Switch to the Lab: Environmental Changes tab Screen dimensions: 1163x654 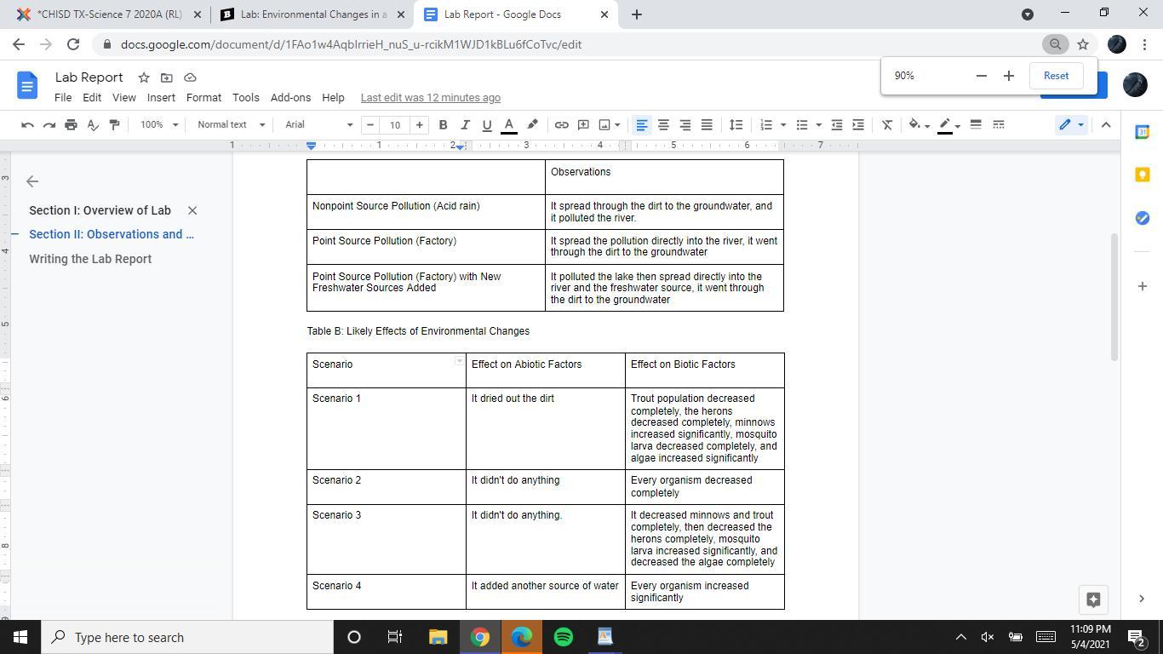coord(313,14)
